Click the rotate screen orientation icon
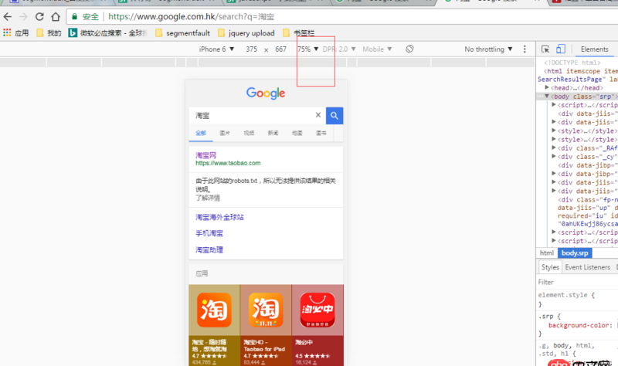The width and height of the screenshot is (618, 366). click(410, 49)
